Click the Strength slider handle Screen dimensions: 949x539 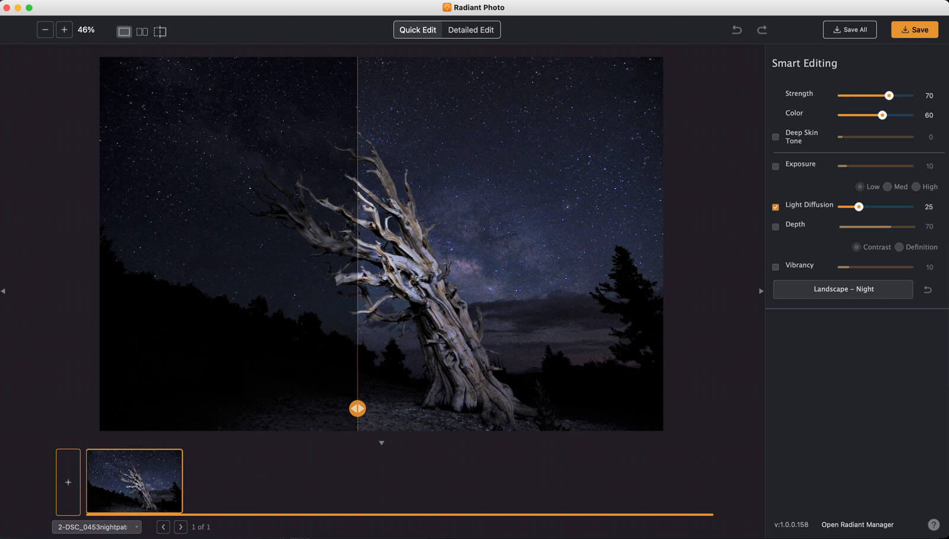(889, 95)
